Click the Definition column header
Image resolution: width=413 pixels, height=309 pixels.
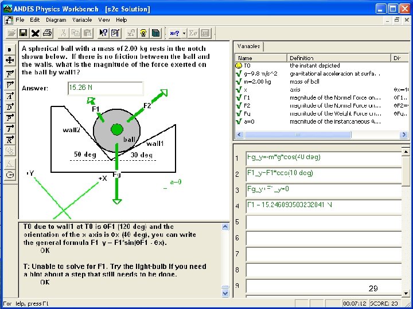coord(339,58)
